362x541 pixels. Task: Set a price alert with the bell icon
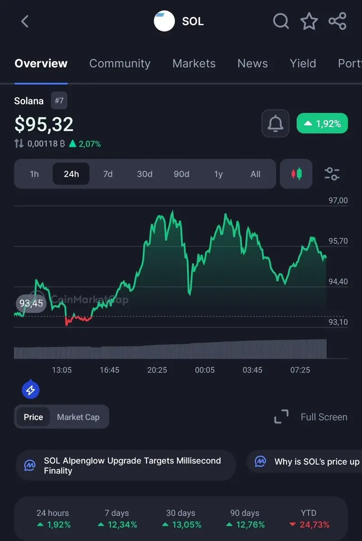(275, 124)
